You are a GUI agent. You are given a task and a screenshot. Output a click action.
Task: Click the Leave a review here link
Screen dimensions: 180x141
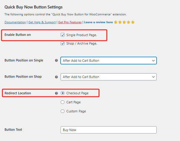click(x=98, y=22)
